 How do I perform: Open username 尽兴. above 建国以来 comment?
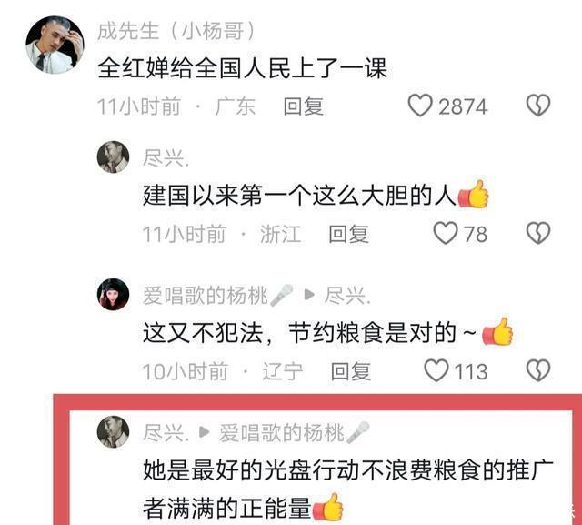[x=166, y=158]
